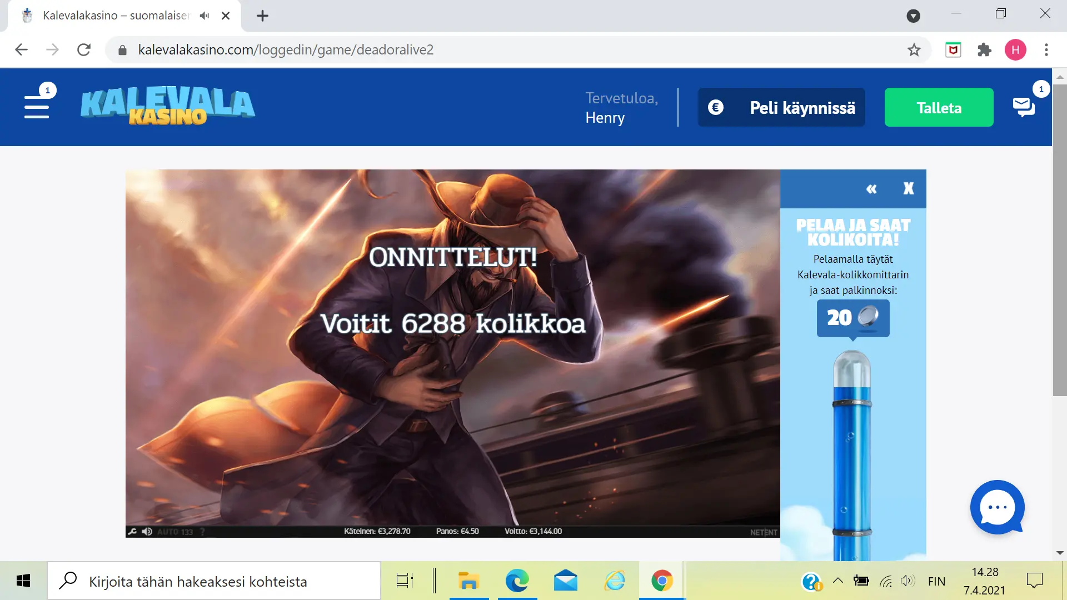Screen dimensions: 1067x600
Task: Click the green Talleta deposit button
Action: click(939, 107)
